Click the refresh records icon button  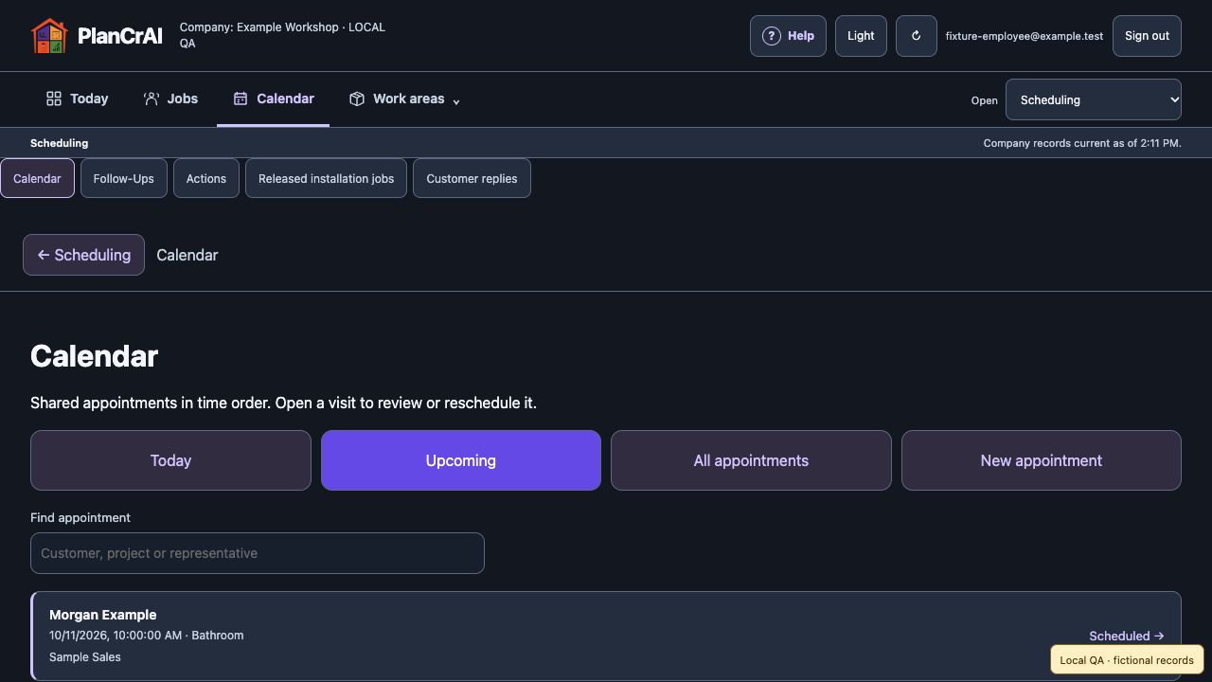(916, 36)
